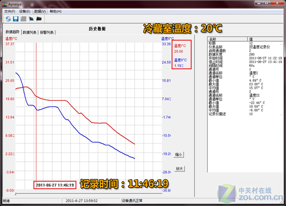Click the slider handle below the chart
The image size is (286, 206).
click(x=15, y=194)
